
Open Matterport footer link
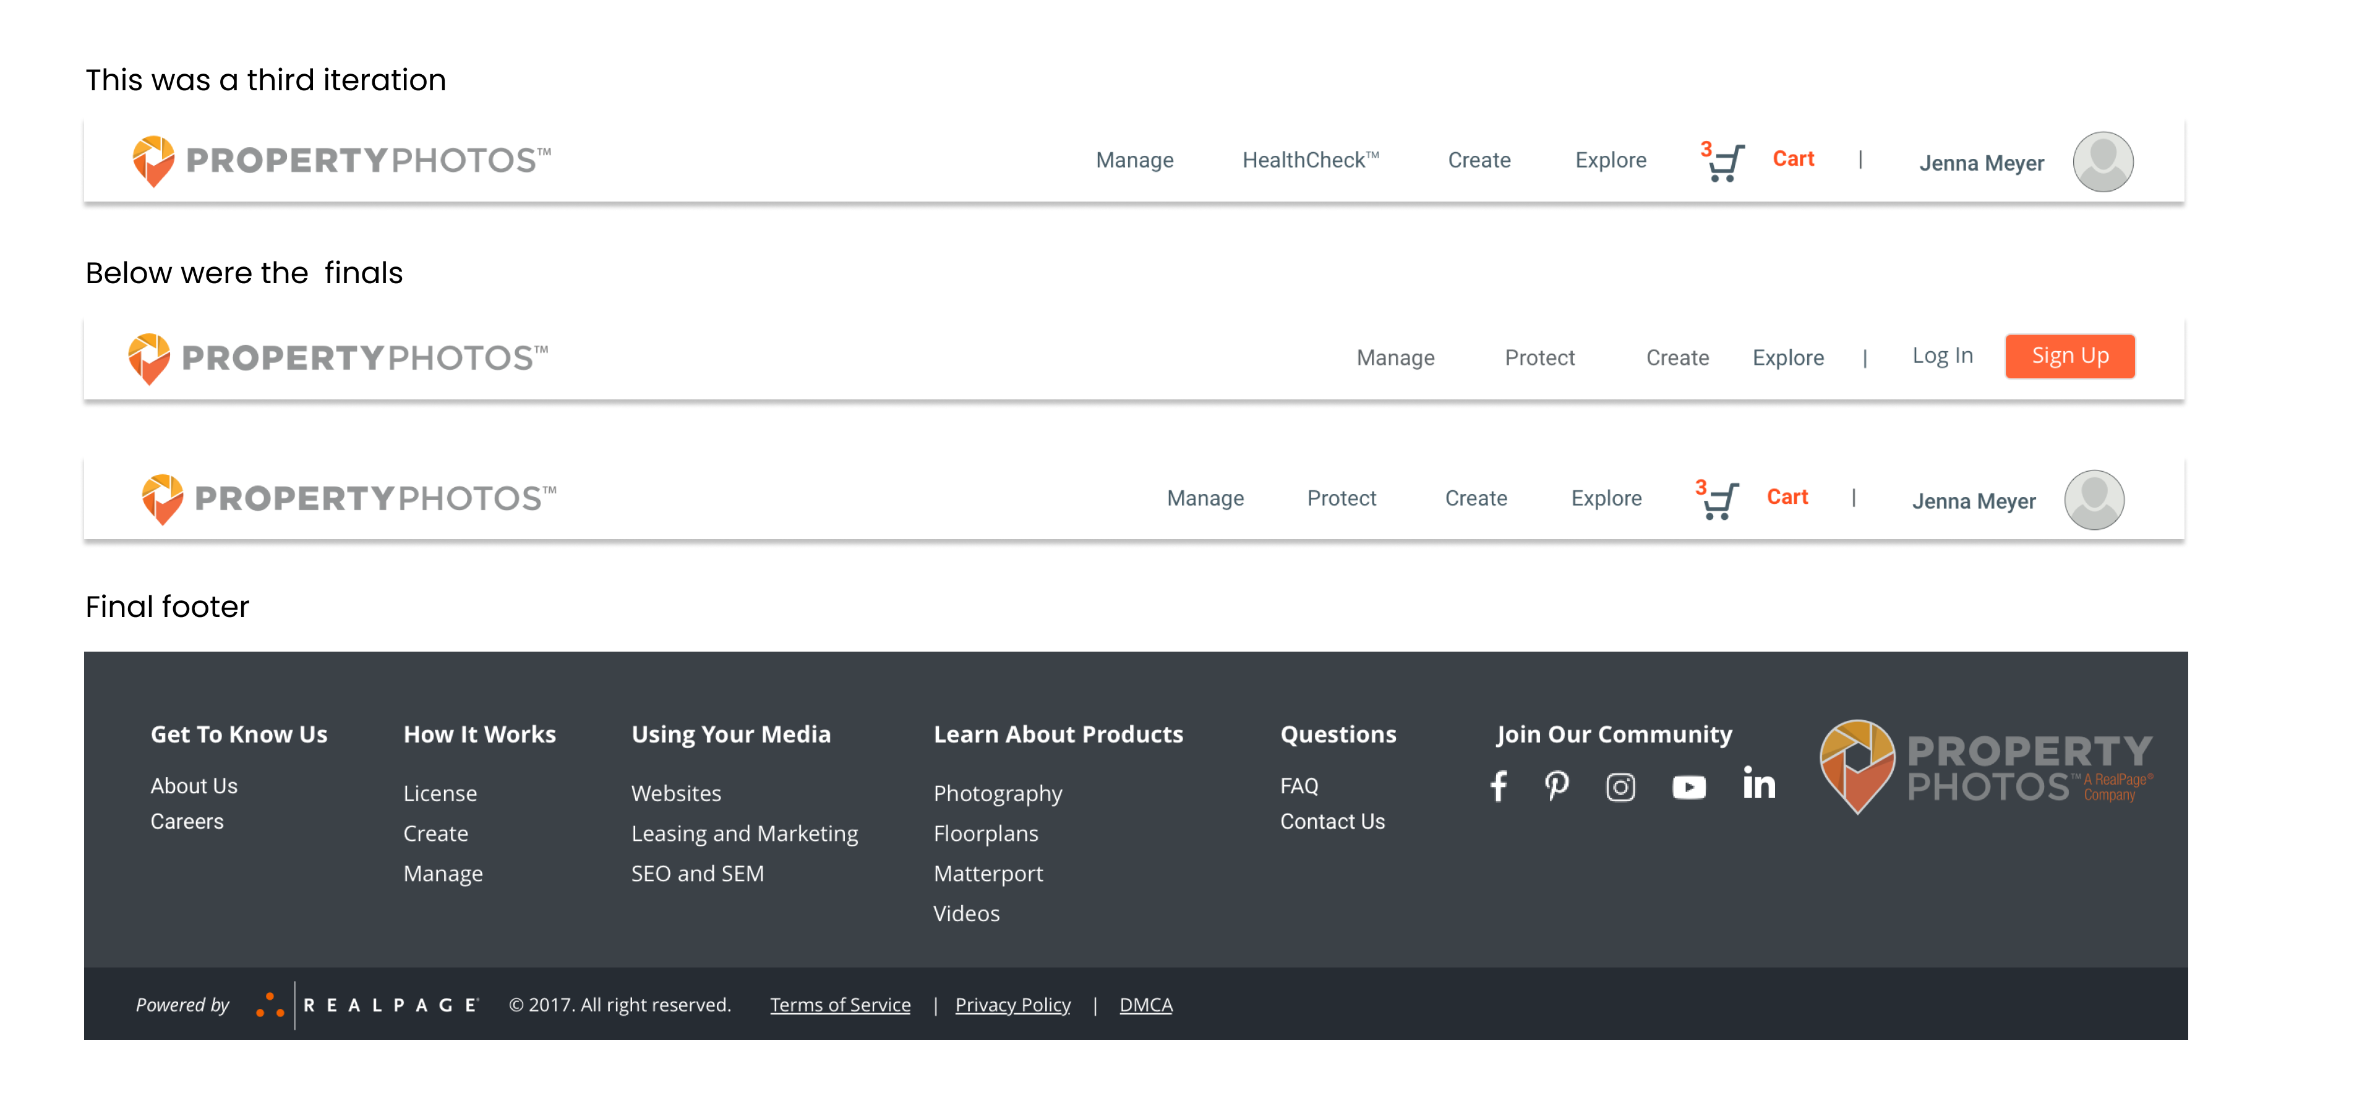point(988,874)
